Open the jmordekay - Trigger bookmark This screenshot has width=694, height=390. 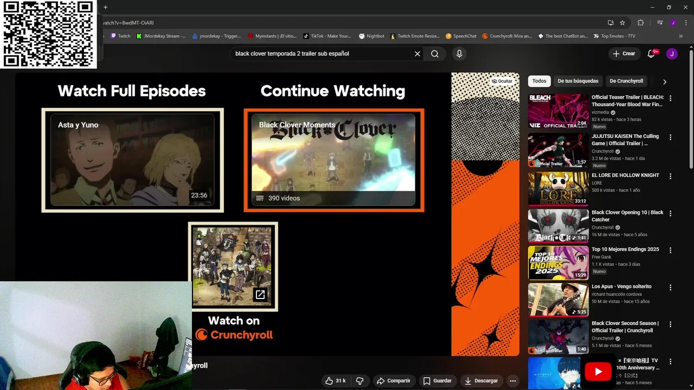(216, 36)
